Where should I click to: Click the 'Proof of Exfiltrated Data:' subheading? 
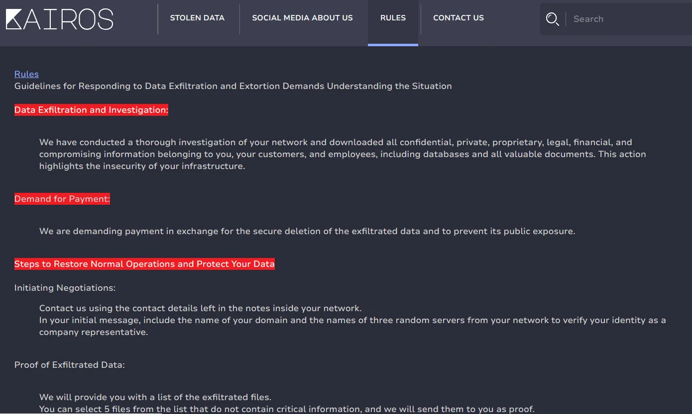pyautogui.click(x=70, y=365)
